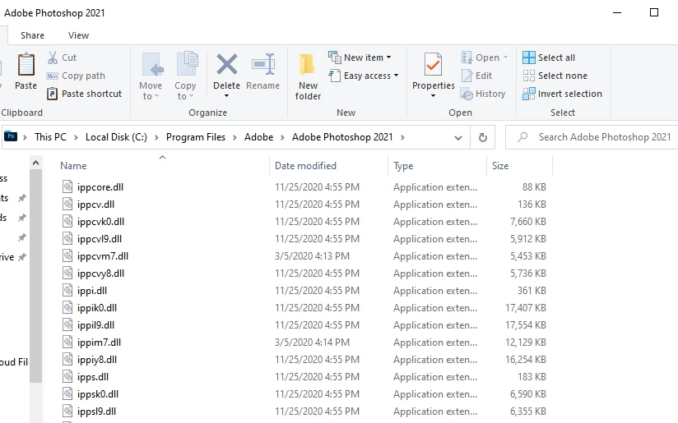Select the ippim7.dll file

(99, 343)
